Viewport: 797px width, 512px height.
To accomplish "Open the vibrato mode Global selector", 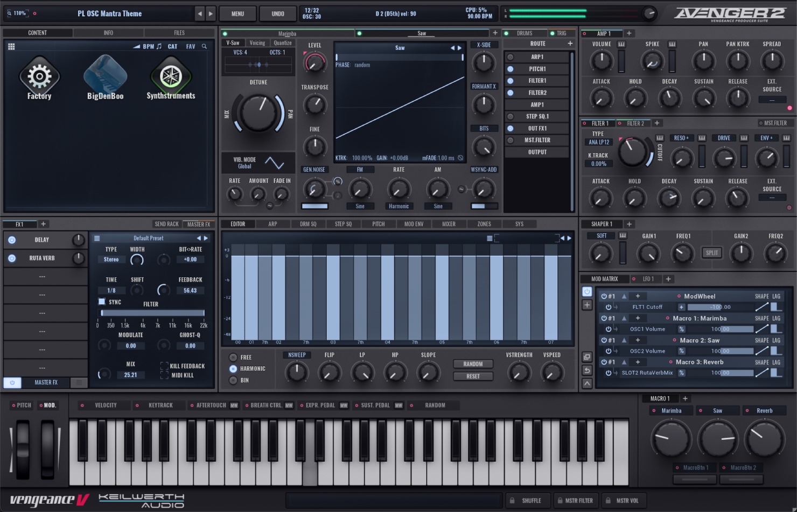I will 244,166.
